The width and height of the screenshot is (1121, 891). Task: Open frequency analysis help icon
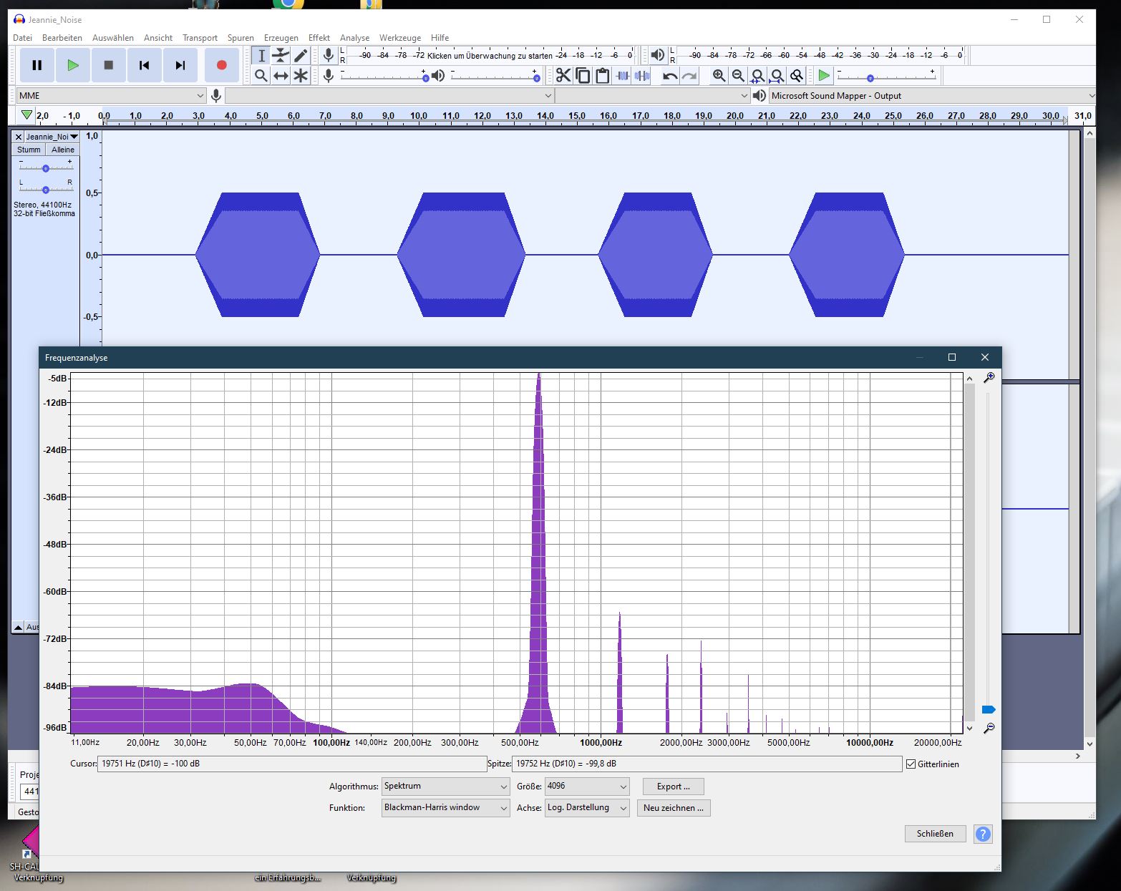[x=983, y=834]
